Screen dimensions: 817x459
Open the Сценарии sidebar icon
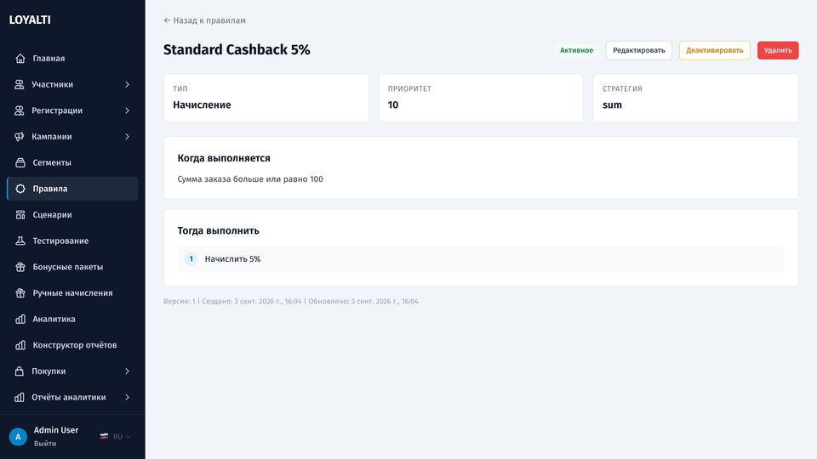(20, 214)
